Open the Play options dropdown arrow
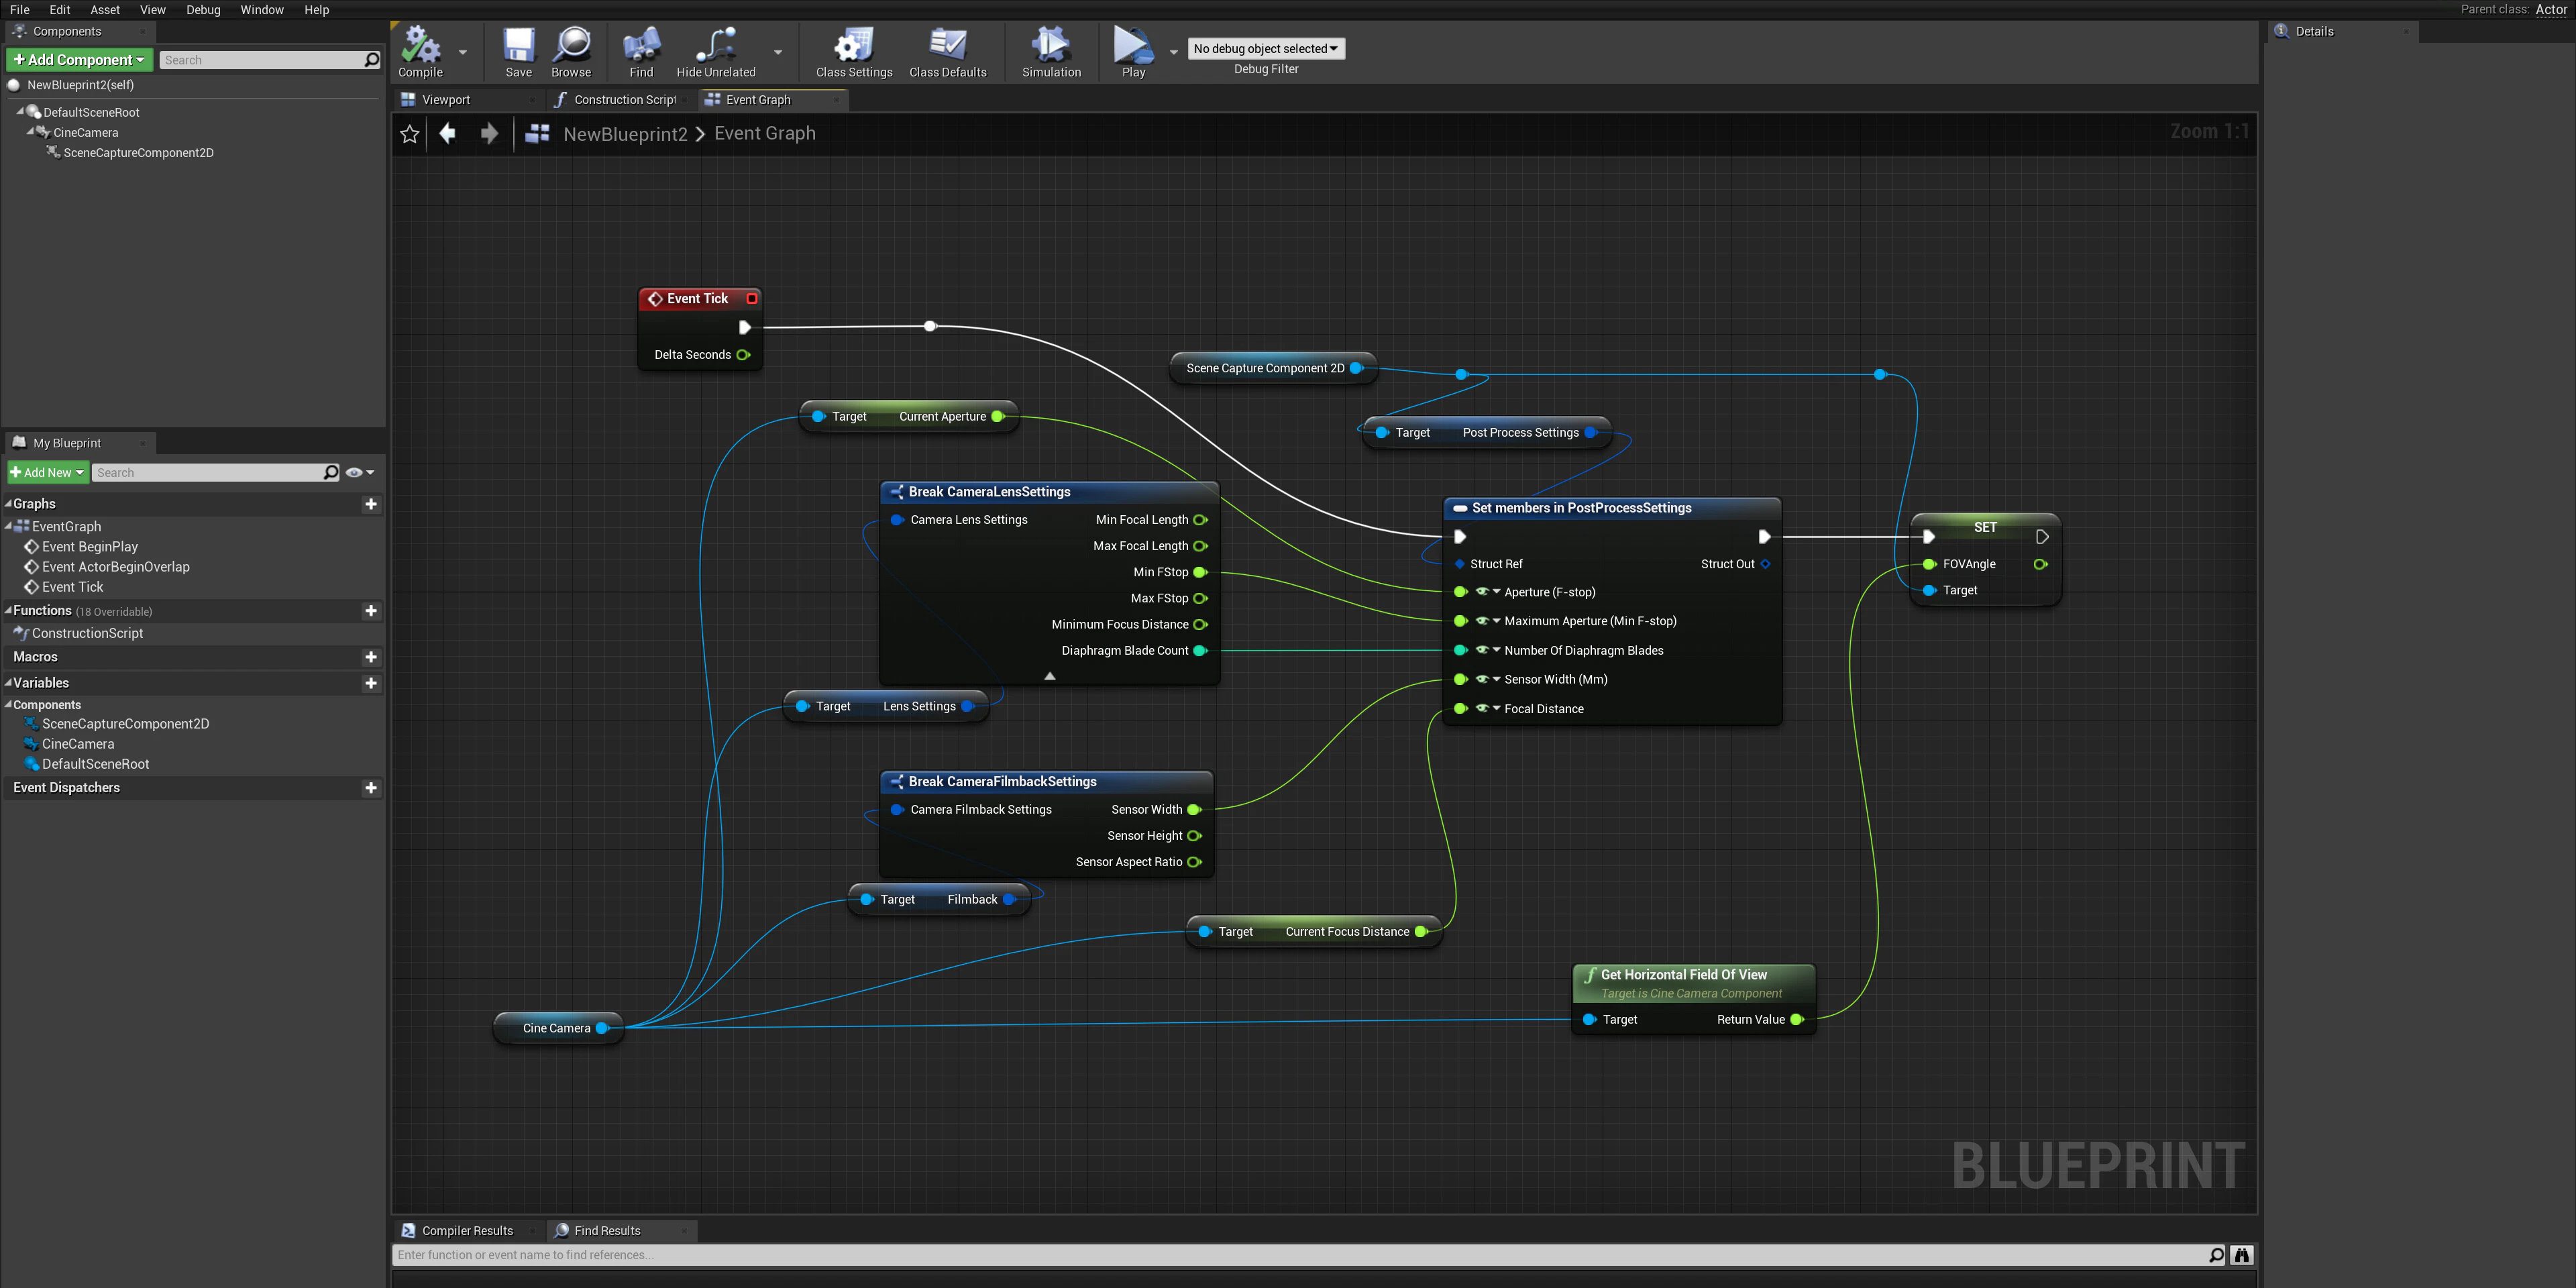Screen dimensions: 2576x1288 (x=1174, y=52)
